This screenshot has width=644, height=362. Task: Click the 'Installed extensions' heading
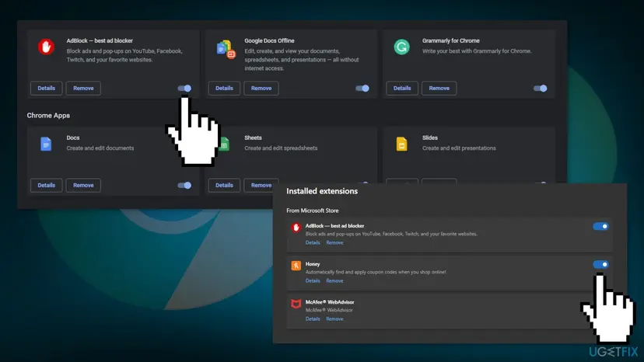coord(322,191)
